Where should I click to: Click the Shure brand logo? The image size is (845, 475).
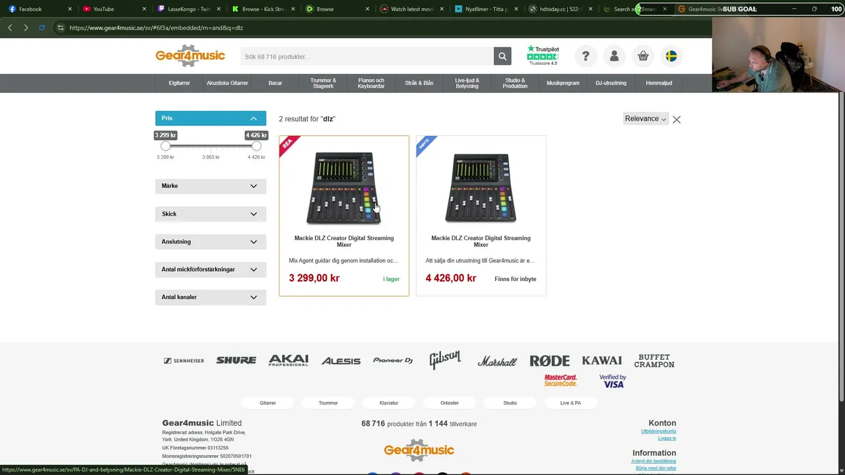tap(236, 360)
